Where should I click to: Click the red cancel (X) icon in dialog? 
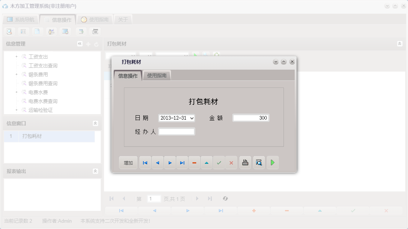pos(231,162)
